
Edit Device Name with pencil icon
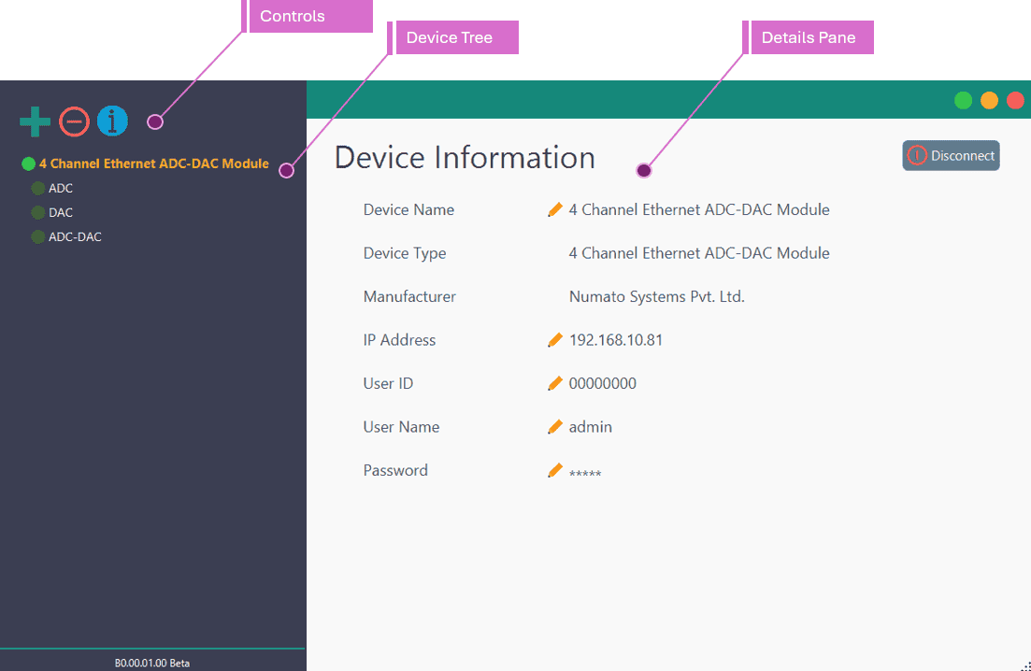tap(555, 209)
